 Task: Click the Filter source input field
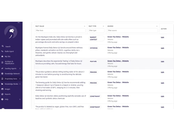[x=133, y=30]
